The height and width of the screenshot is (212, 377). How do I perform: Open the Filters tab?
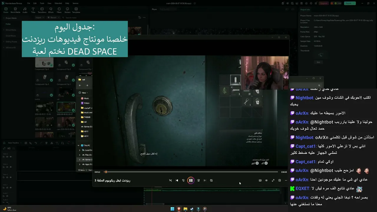(x=59, y=10)
